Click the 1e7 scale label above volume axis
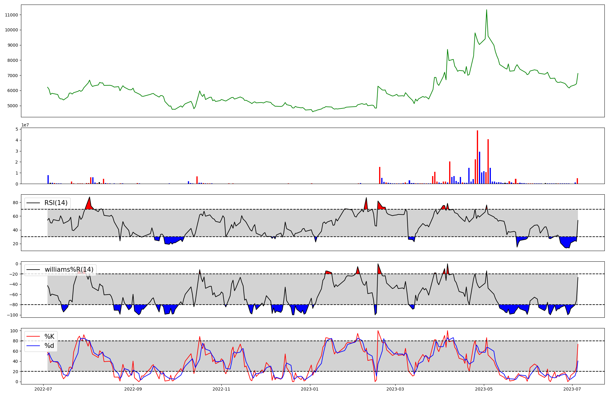This screenshot has height=396, width=609. [x=25, y=125]
